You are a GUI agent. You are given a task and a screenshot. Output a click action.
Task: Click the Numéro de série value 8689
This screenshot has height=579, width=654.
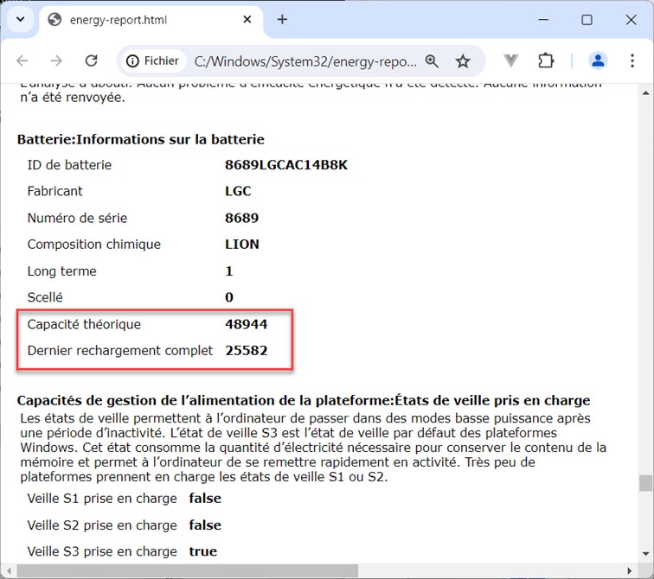tap(241, 218)
